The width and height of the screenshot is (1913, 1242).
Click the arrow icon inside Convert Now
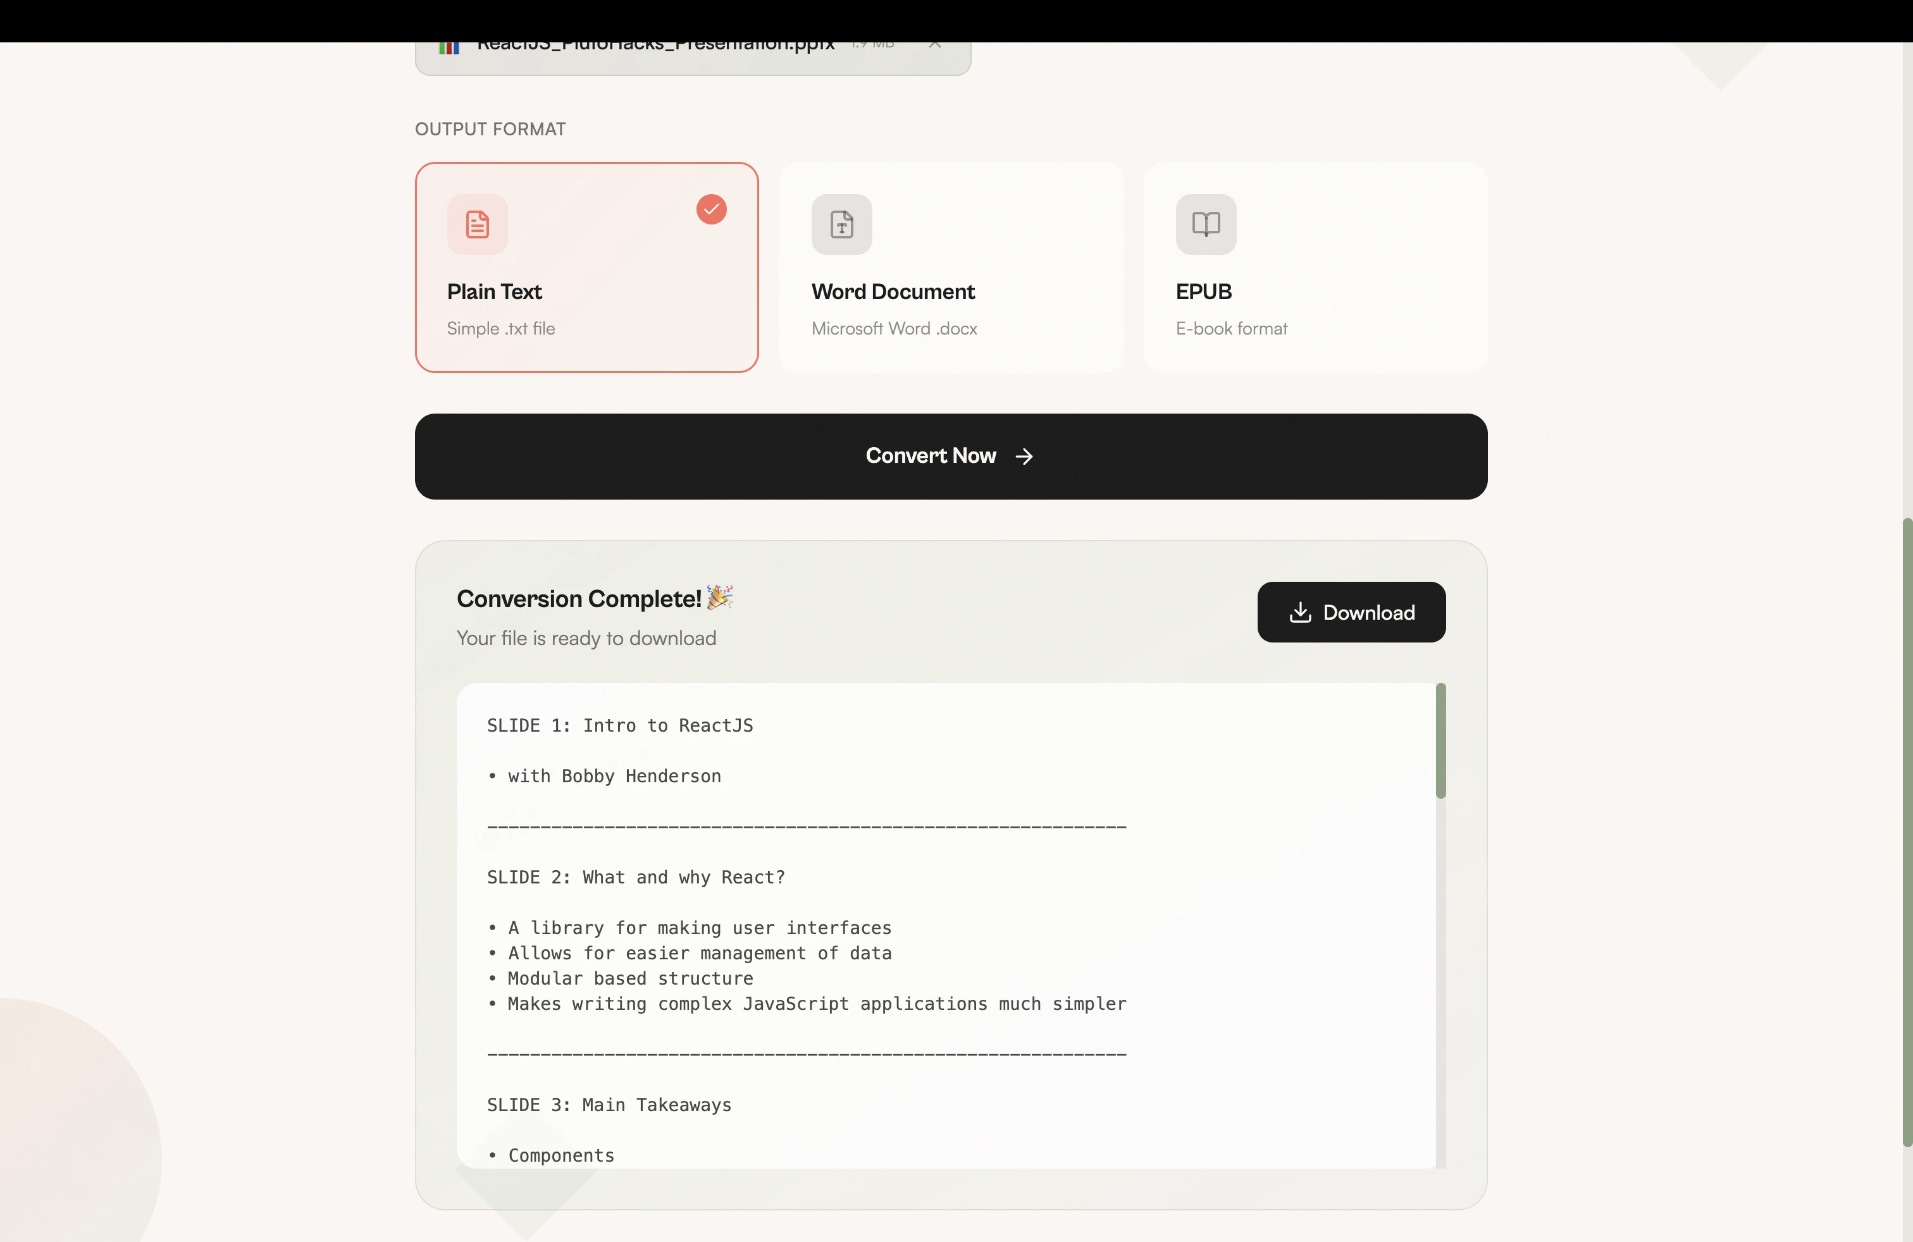pyautogui.click(x=1024, y=457)
